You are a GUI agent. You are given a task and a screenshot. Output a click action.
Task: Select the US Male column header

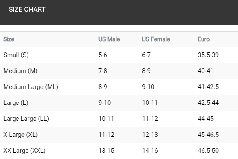109,39
